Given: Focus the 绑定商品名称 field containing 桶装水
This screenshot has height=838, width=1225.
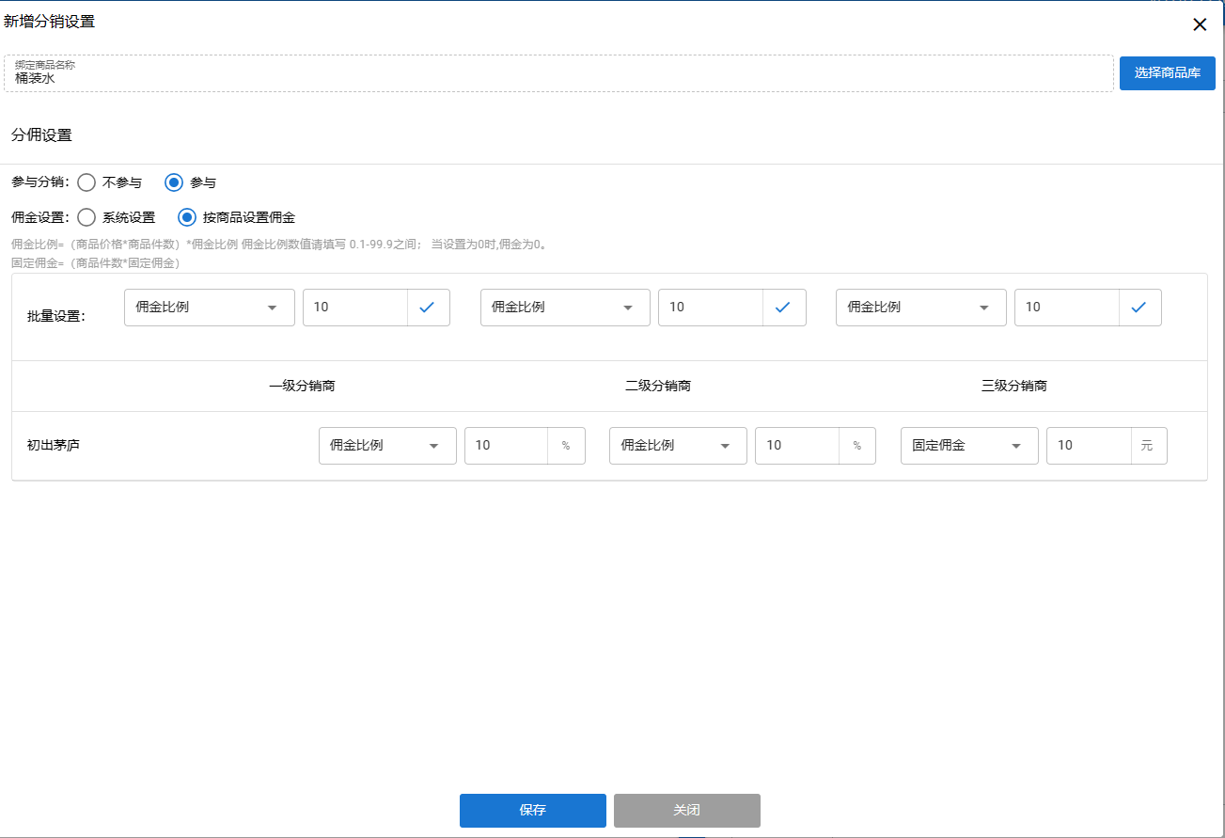Looking at the screenshot, I should [559, 73].
